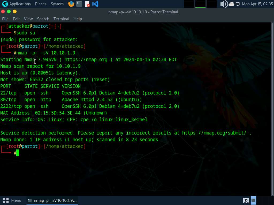Open the Places menu

pos(41,4)
